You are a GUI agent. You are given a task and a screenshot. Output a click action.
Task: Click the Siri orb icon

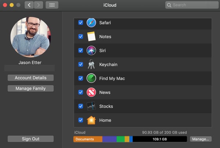[91, 50]
